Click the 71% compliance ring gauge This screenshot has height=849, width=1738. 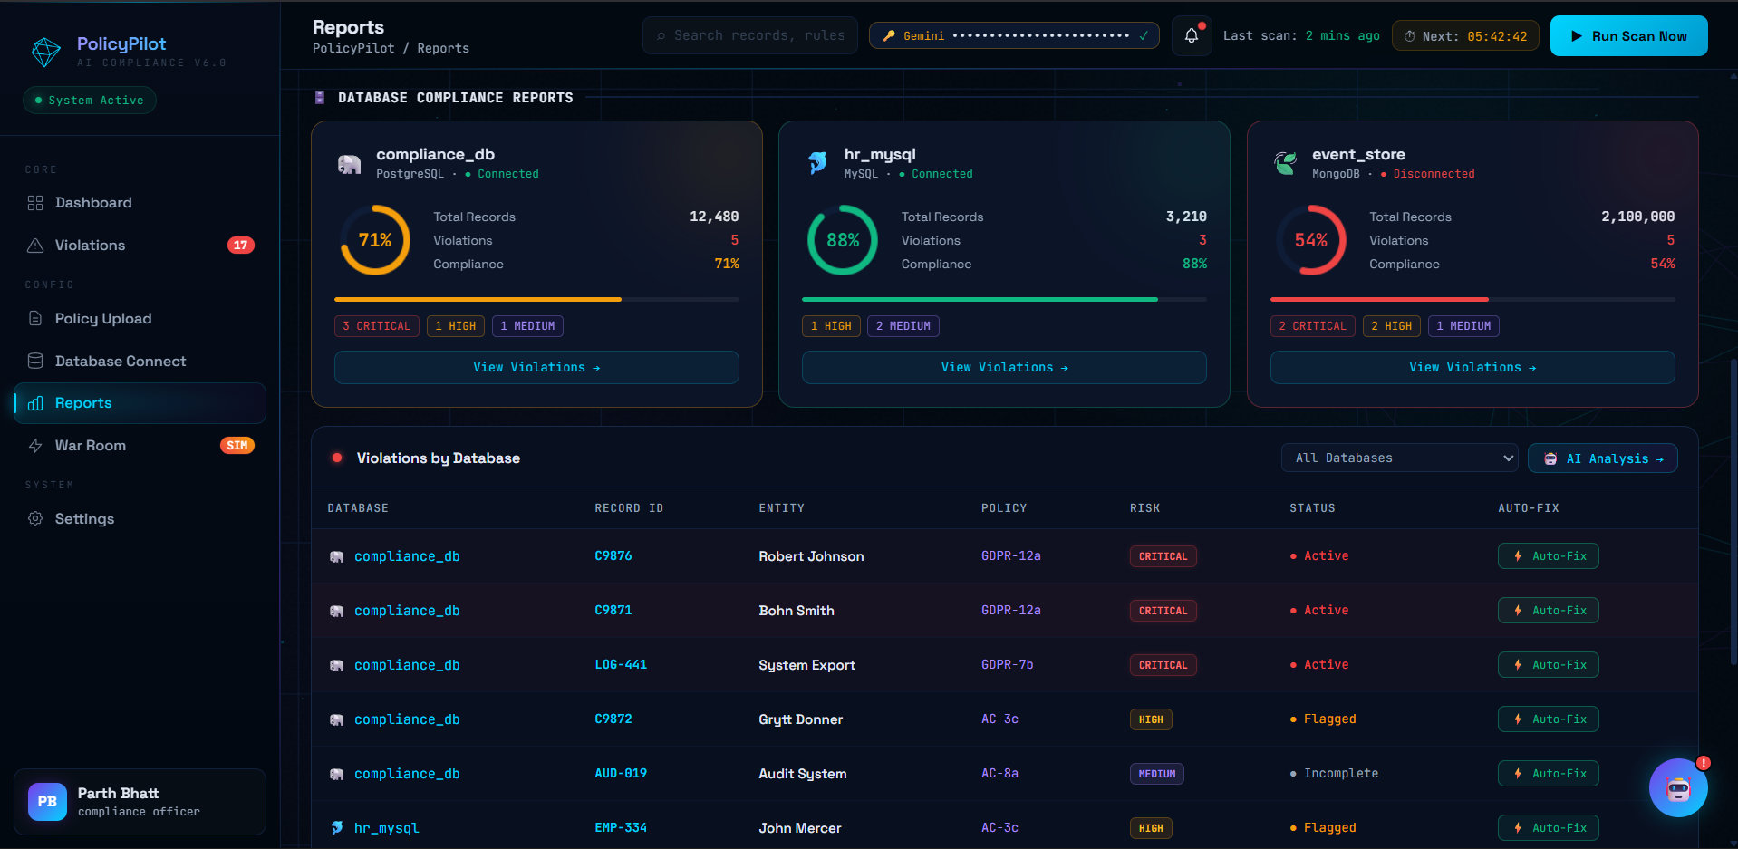(x=375, y=240)
